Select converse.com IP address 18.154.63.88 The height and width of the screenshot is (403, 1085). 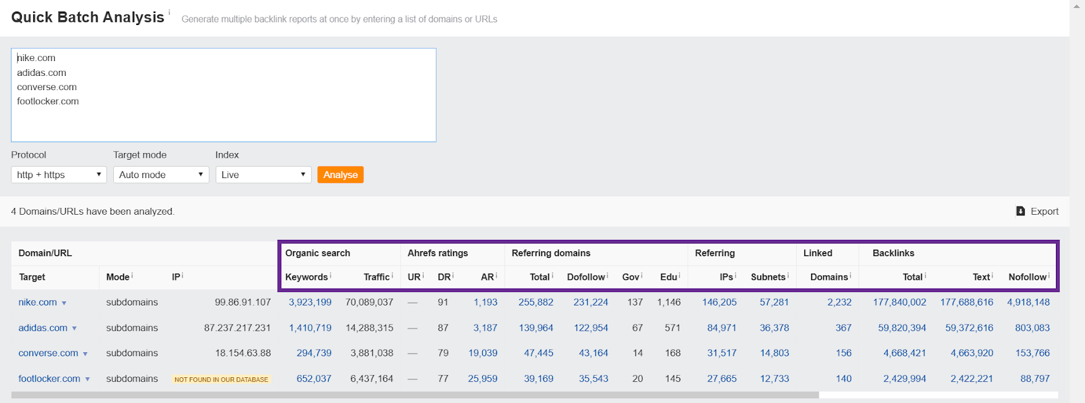pyautogui.click(x=243, y=353)
